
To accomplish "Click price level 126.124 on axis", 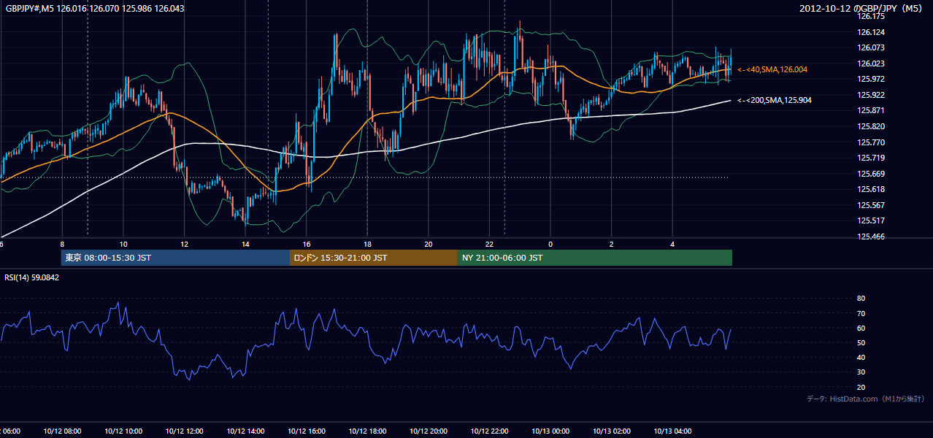I will point(871,32).
